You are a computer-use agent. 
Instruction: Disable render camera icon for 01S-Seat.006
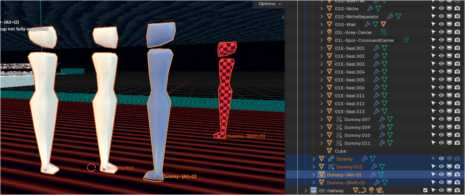pyautogui.click(x=457, y=88)
